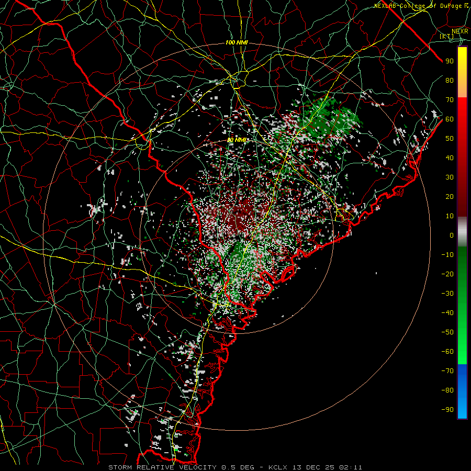The height and width of the screenshot is (471, 471).
Task: Click the "80" value on the velocity scale
Action: [x=450, y=81]
